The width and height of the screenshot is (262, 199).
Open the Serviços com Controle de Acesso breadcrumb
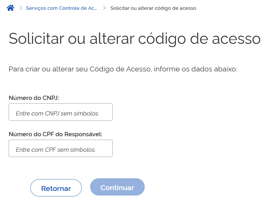coord(62,8)
